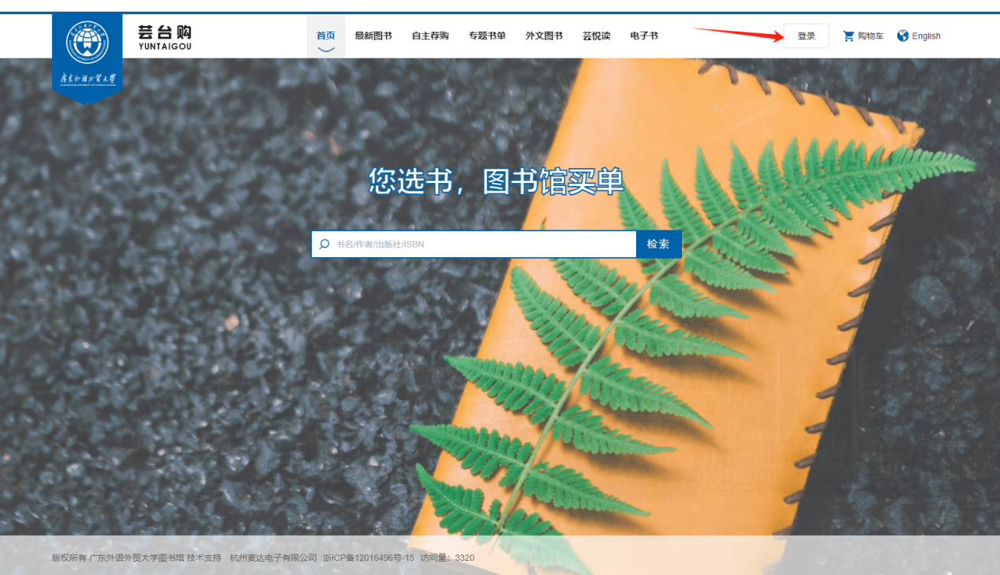The width and height of the screenshot is (1000, 575).
Task: Open 杭州麦达电子有限公司 footer link
Action: tap(273, 558)
